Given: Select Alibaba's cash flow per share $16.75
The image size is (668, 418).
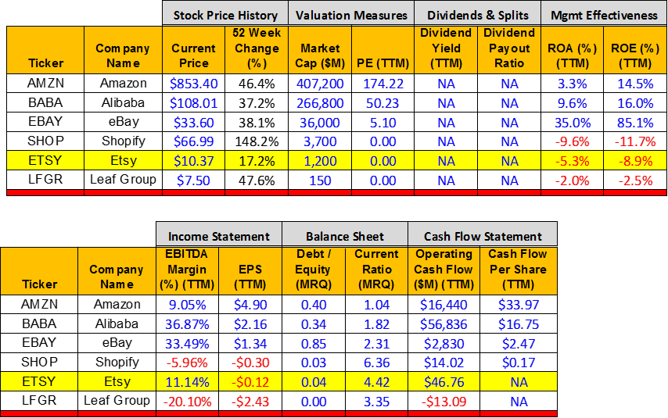Looking at the screenshot, I should click(519, 324).
